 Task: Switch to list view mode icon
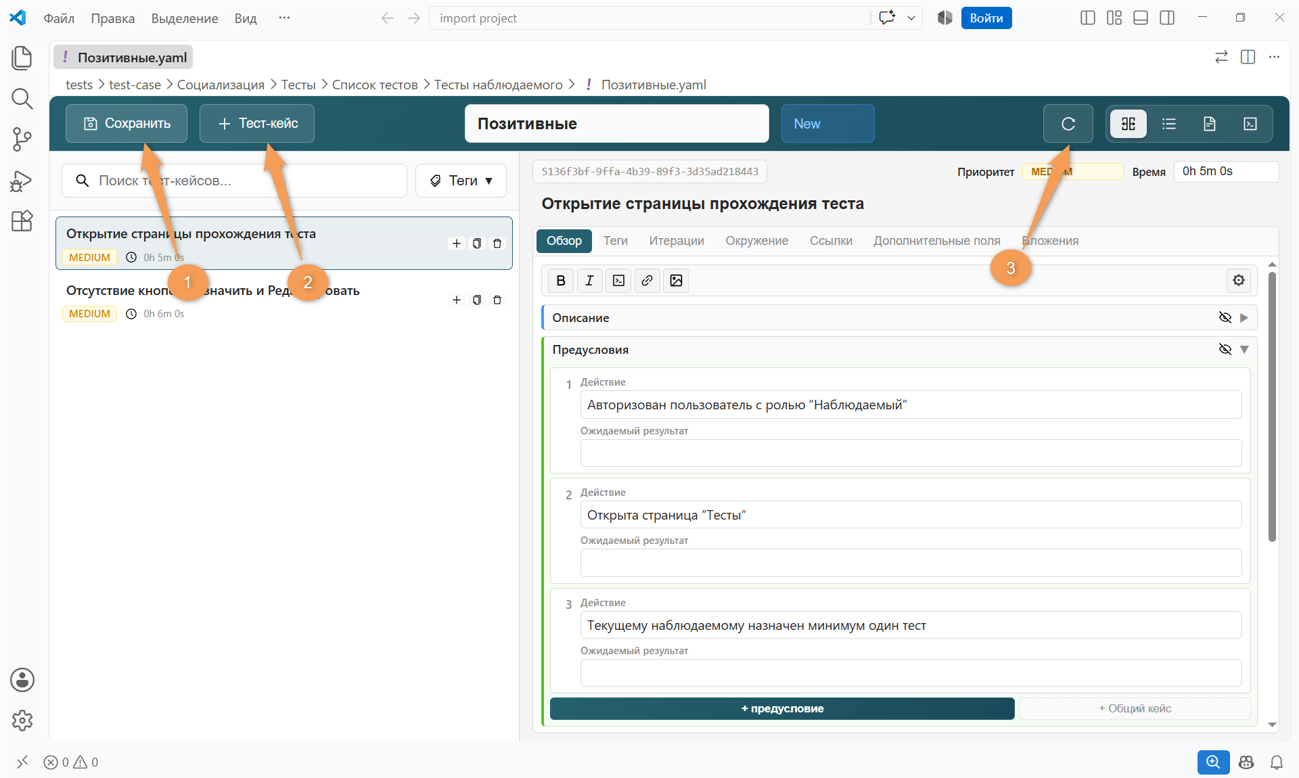tap(1169, 124)
